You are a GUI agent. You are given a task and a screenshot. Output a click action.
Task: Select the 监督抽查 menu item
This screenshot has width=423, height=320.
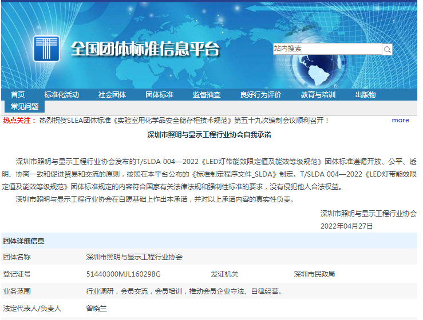[x=207, y=94]
